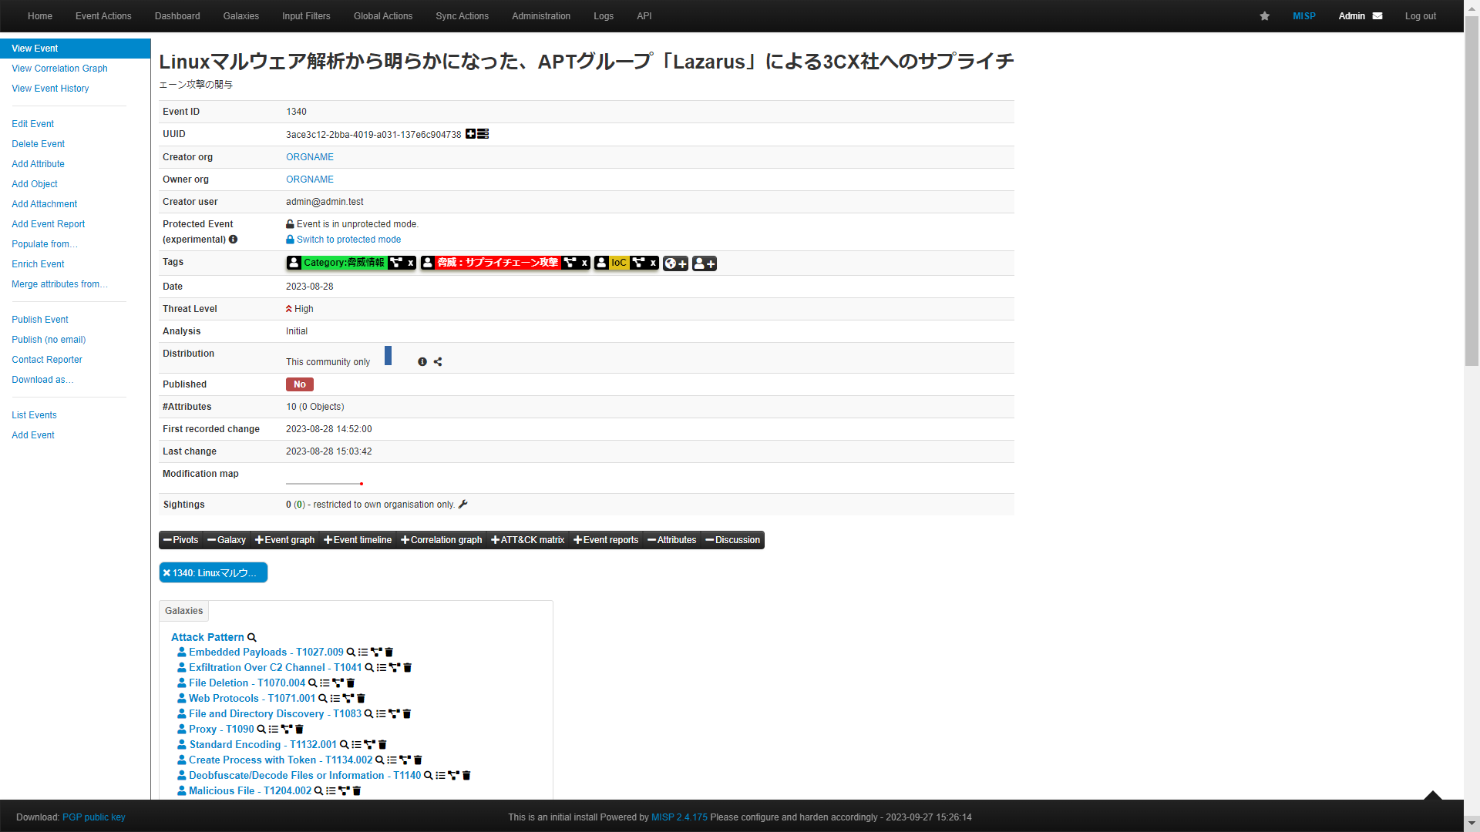The width and height of the screenshot is (1480, 832).
Task: Open the Global Actions dropdown
Action: [383, 16]
